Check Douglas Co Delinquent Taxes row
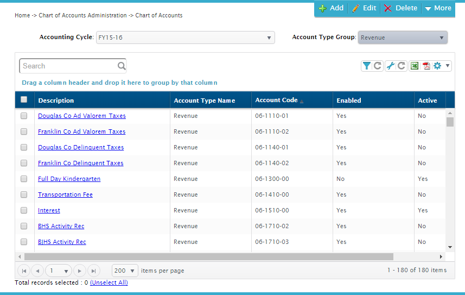Image resolution: width=465 pixels, height=295 pixels. 24,147
